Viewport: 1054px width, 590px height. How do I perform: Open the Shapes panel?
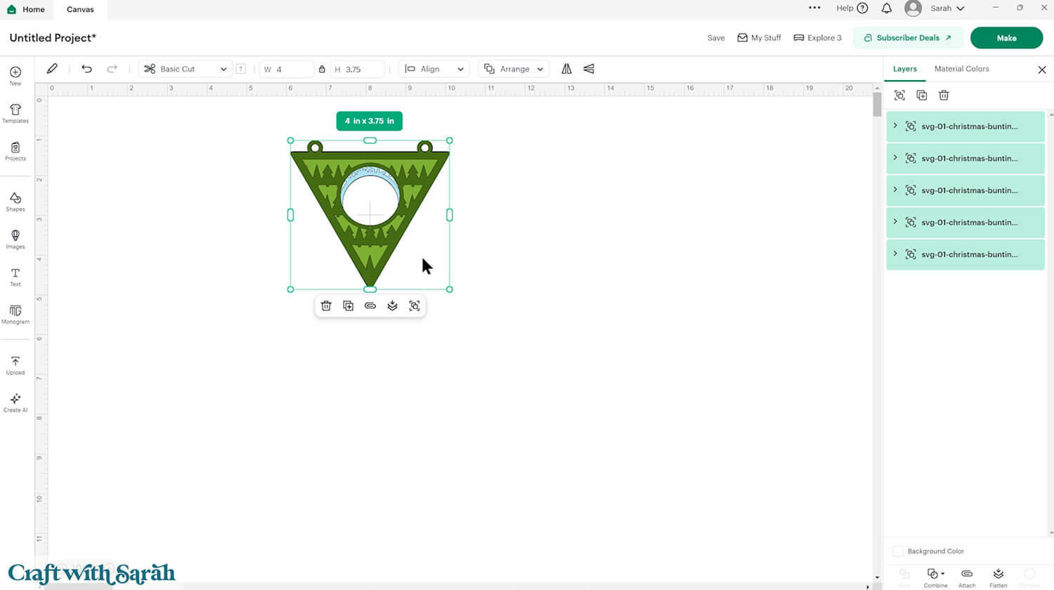(x=15, y=202)
